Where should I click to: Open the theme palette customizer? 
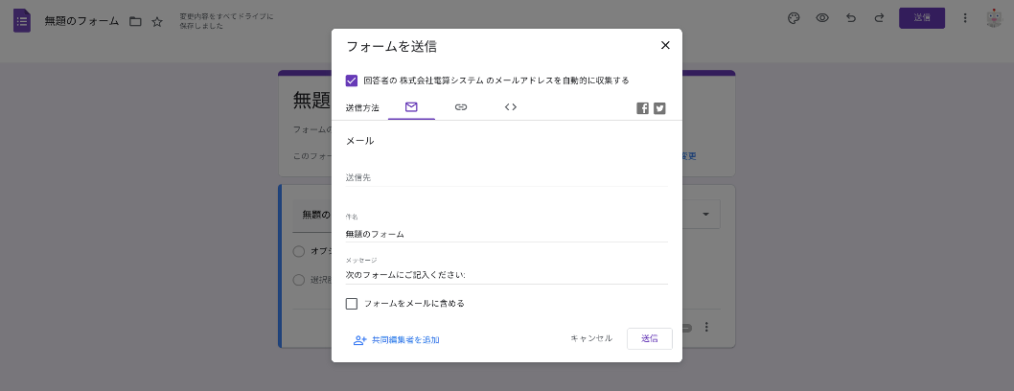point(794,18)
